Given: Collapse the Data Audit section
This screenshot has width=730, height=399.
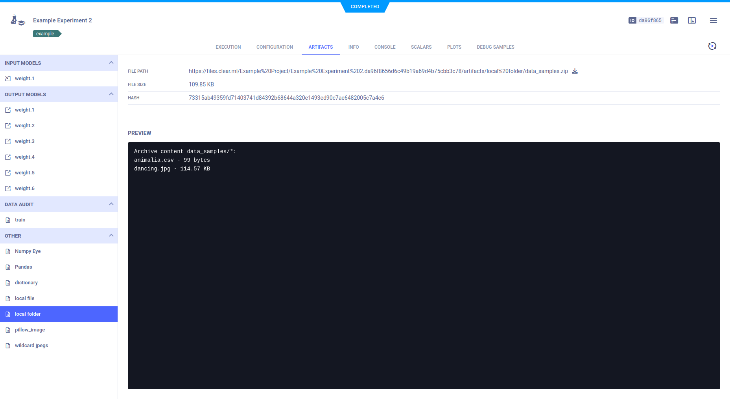Looking at the screenshot, I should pos(111,204).
